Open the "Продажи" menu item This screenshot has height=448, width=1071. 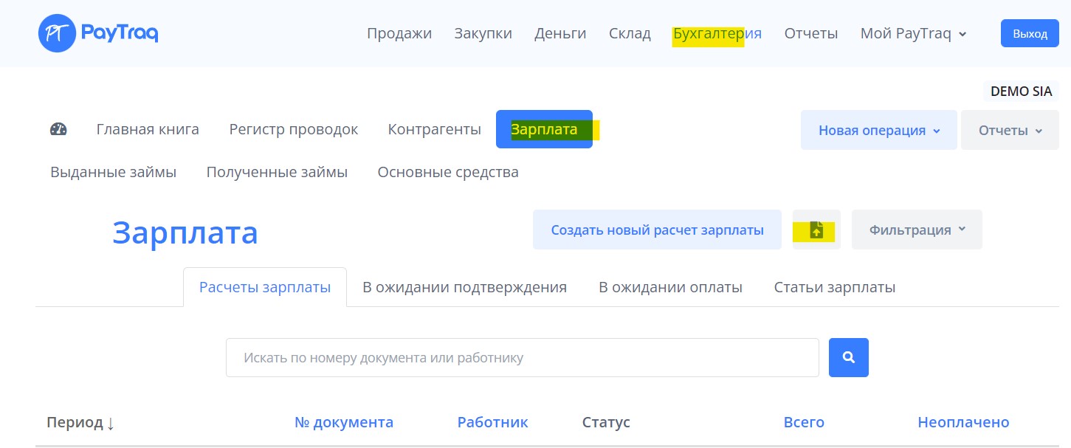click(399, 33)
